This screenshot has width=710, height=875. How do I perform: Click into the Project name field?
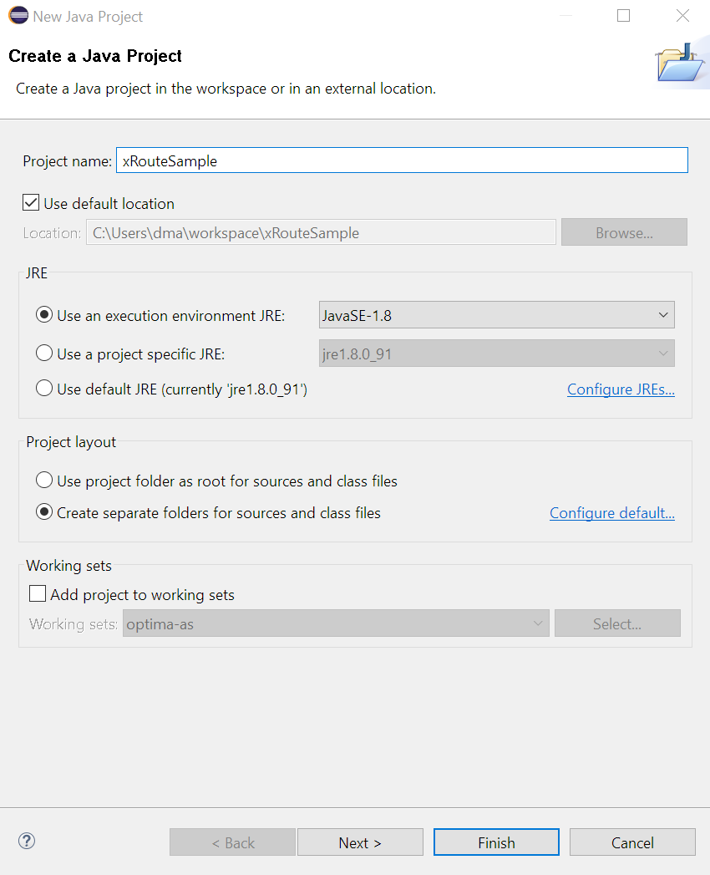pos(401,160)
